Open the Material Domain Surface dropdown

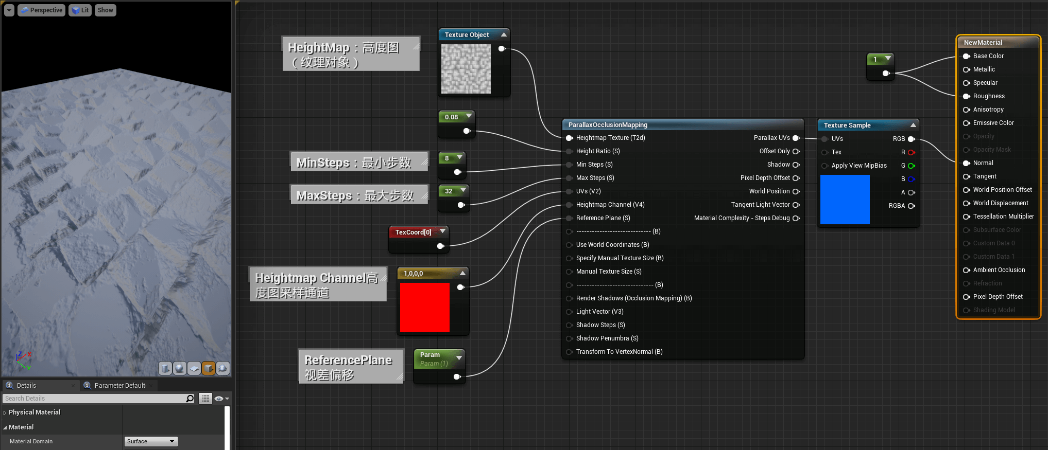tap(151, 441)
